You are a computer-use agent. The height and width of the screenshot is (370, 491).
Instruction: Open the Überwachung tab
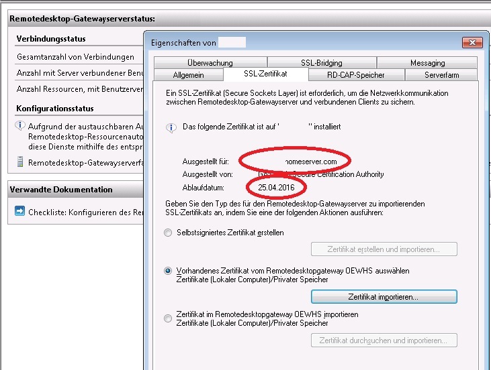tap(210, 63)
